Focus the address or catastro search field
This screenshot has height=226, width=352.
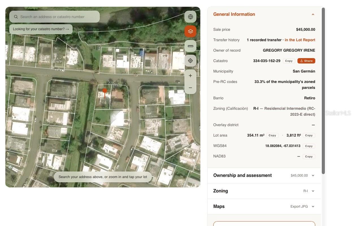pos(55,17)
